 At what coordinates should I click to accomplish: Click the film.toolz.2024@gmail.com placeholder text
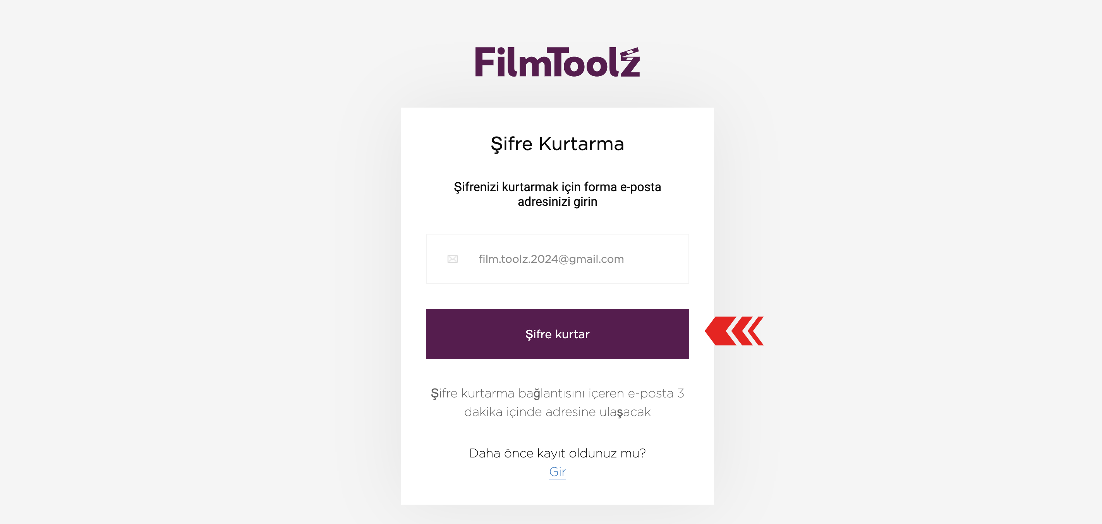pyautogui.click(x=551, y=259)
